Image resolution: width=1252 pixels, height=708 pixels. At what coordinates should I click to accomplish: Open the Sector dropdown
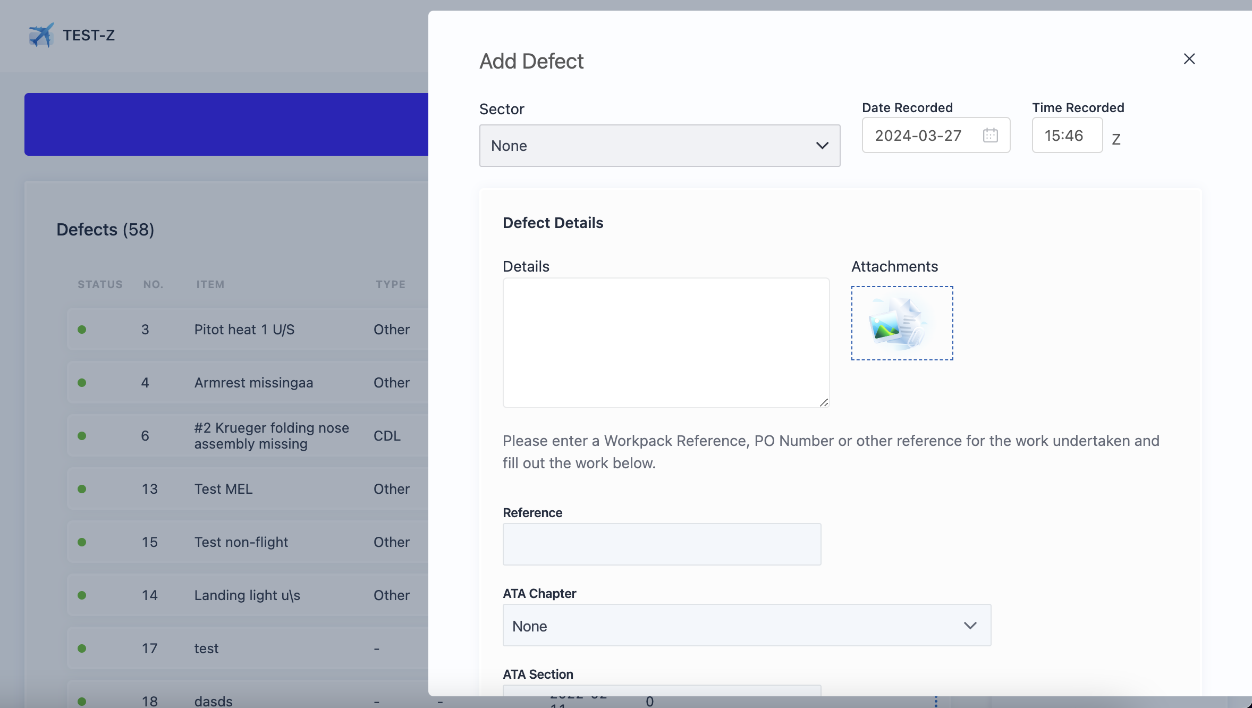pyautogui.click(x=659, y=146)
